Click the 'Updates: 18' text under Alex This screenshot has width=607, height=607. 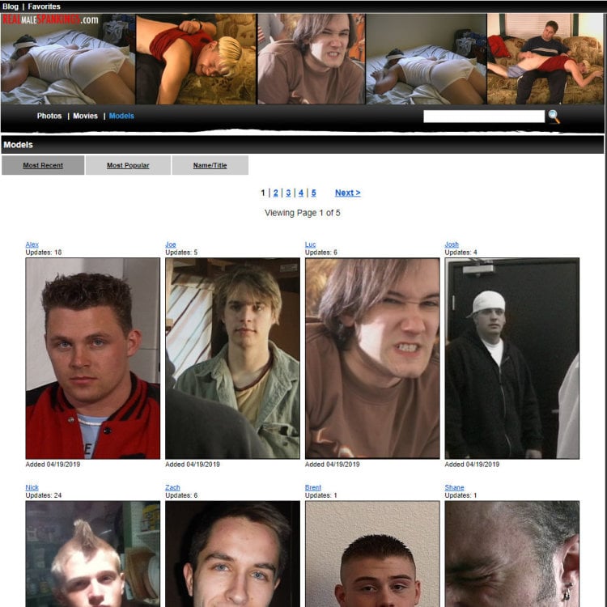pos(44,253)
